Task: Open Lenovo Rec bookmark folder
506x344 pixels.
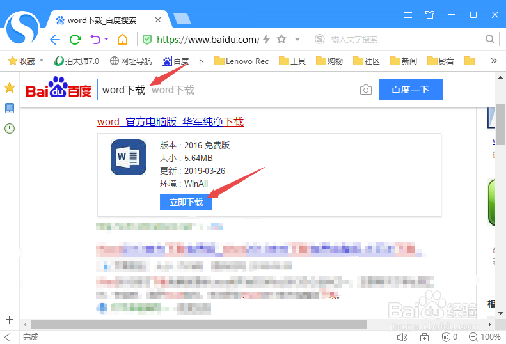Action: pos(241,61)
